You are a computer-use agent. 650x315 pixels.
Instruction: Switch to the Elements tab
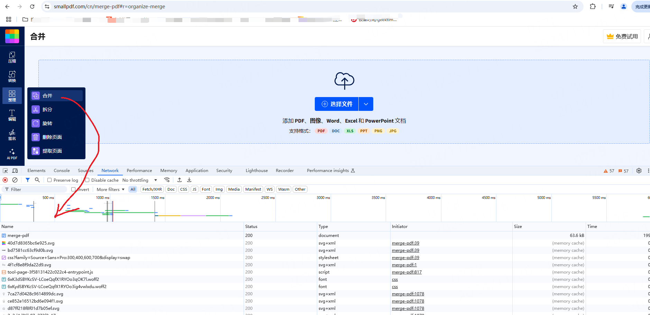36,171
